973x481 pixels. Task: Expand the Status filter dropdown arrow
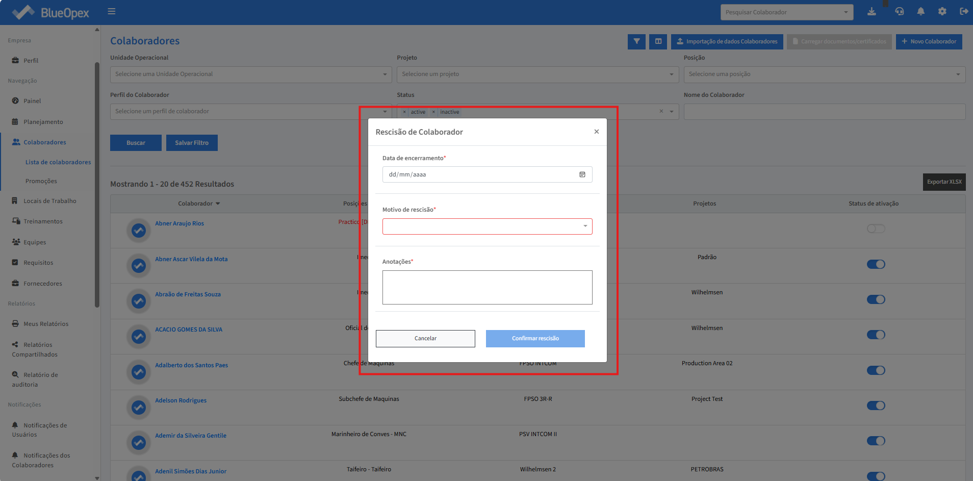672,111
